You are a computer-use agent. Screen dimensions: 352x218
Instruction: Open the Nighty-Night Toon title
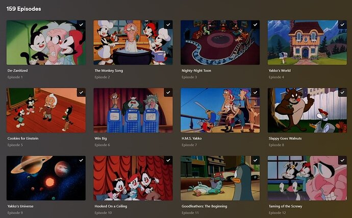(x=196, y=70)
